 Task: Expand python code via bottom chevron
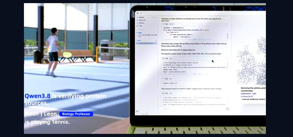pyautogui.click(x=194, y=40)
